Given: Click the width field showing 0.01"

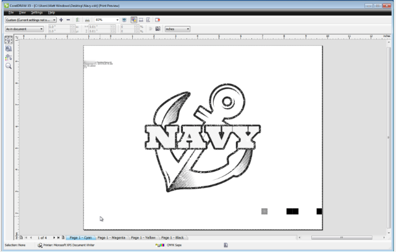Looking at the screenshot, I should (99, 27).
